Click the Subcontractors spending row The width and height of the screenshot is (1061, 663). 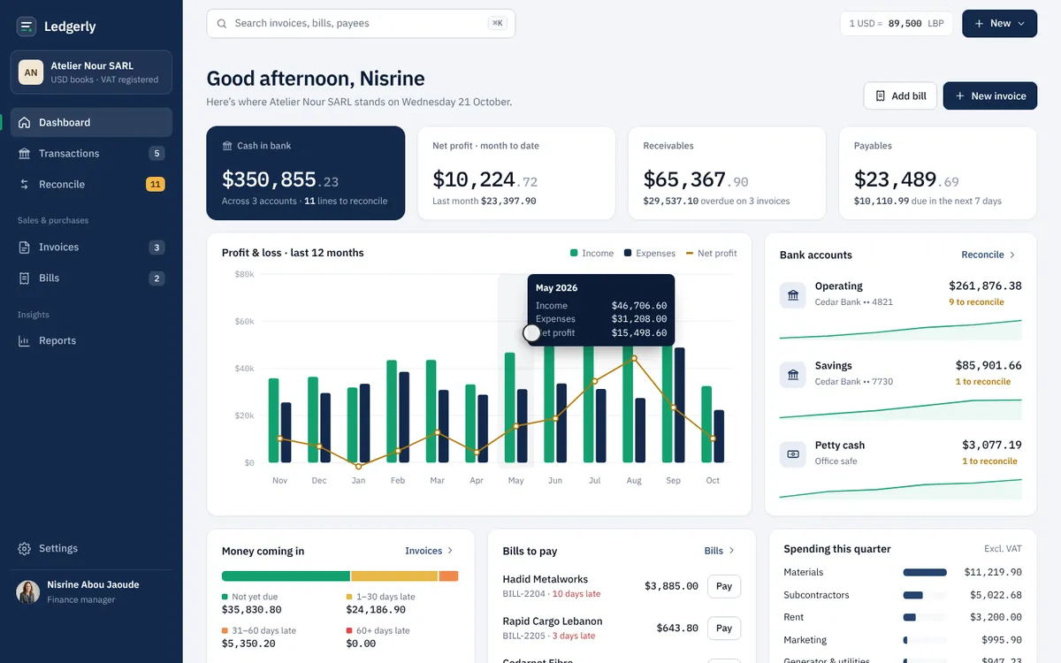(903, 596)
